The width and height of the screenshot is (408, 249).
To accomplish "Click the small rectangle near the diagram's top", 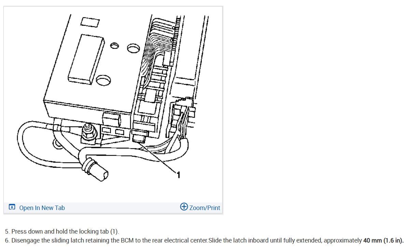I will point(90,22).
